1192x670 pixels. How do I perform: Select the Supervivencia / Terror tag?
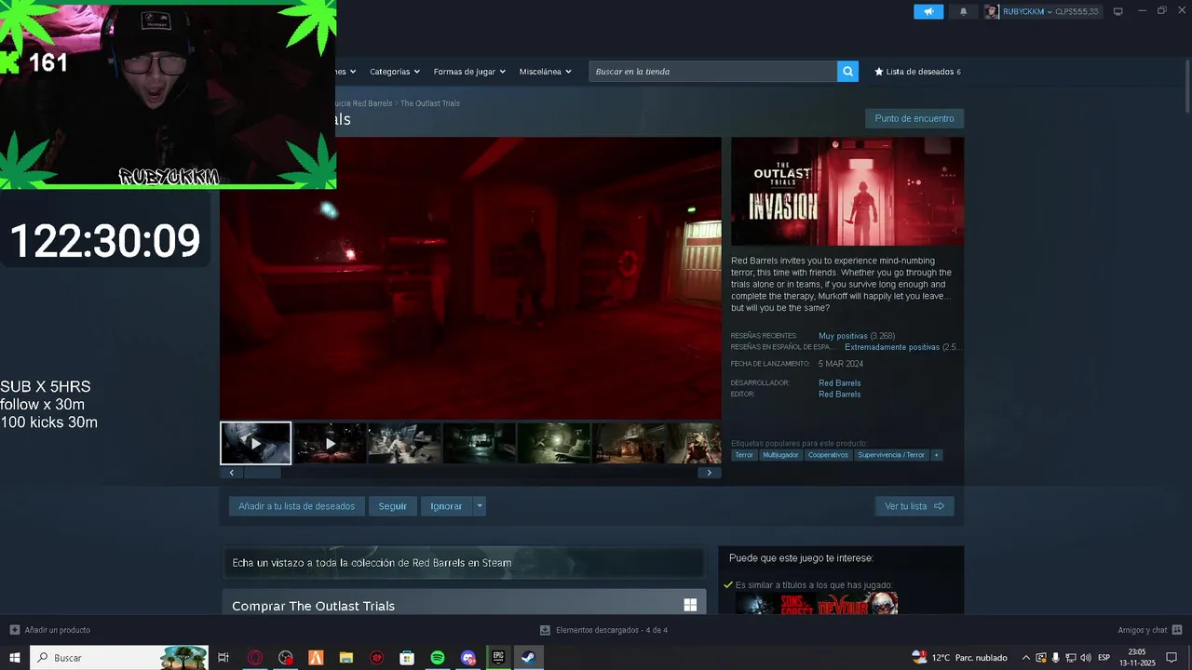[891, 455]
